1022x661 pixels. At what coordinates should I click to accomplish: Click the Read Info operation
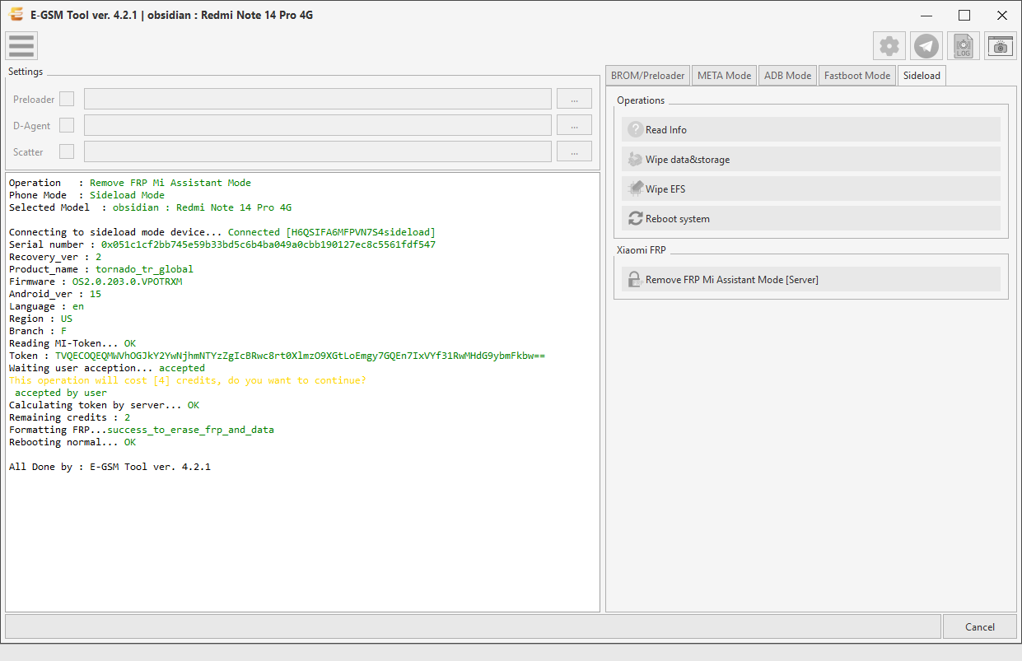[x=811, y=129]
